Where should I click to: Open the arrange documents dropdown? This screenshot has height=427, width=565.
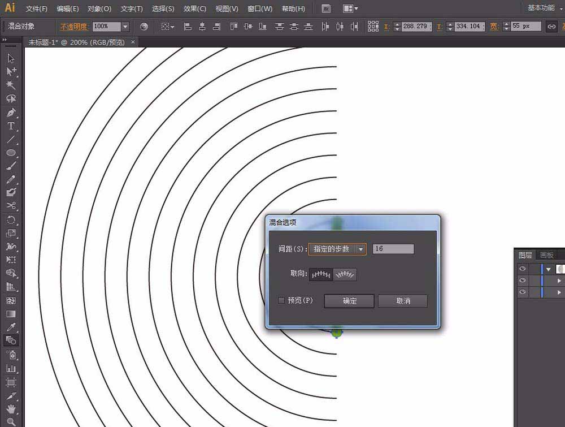tap(350, 8)
